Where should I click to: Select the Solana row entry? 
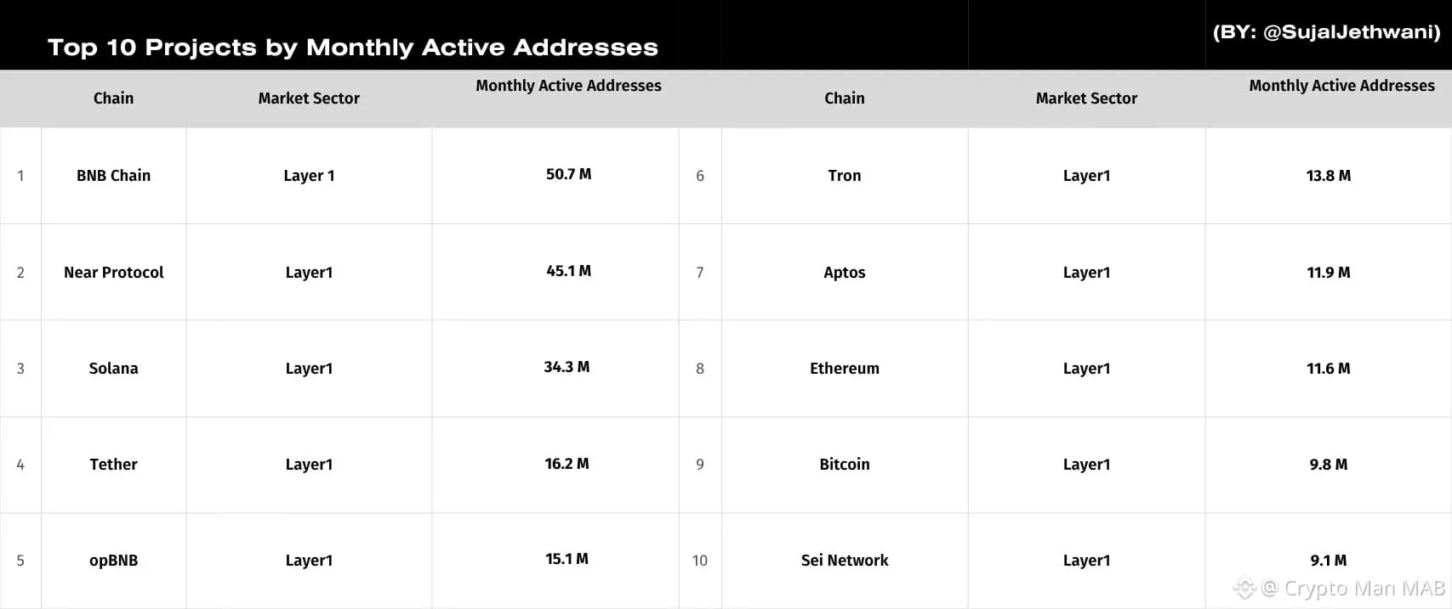coord(113,369)
